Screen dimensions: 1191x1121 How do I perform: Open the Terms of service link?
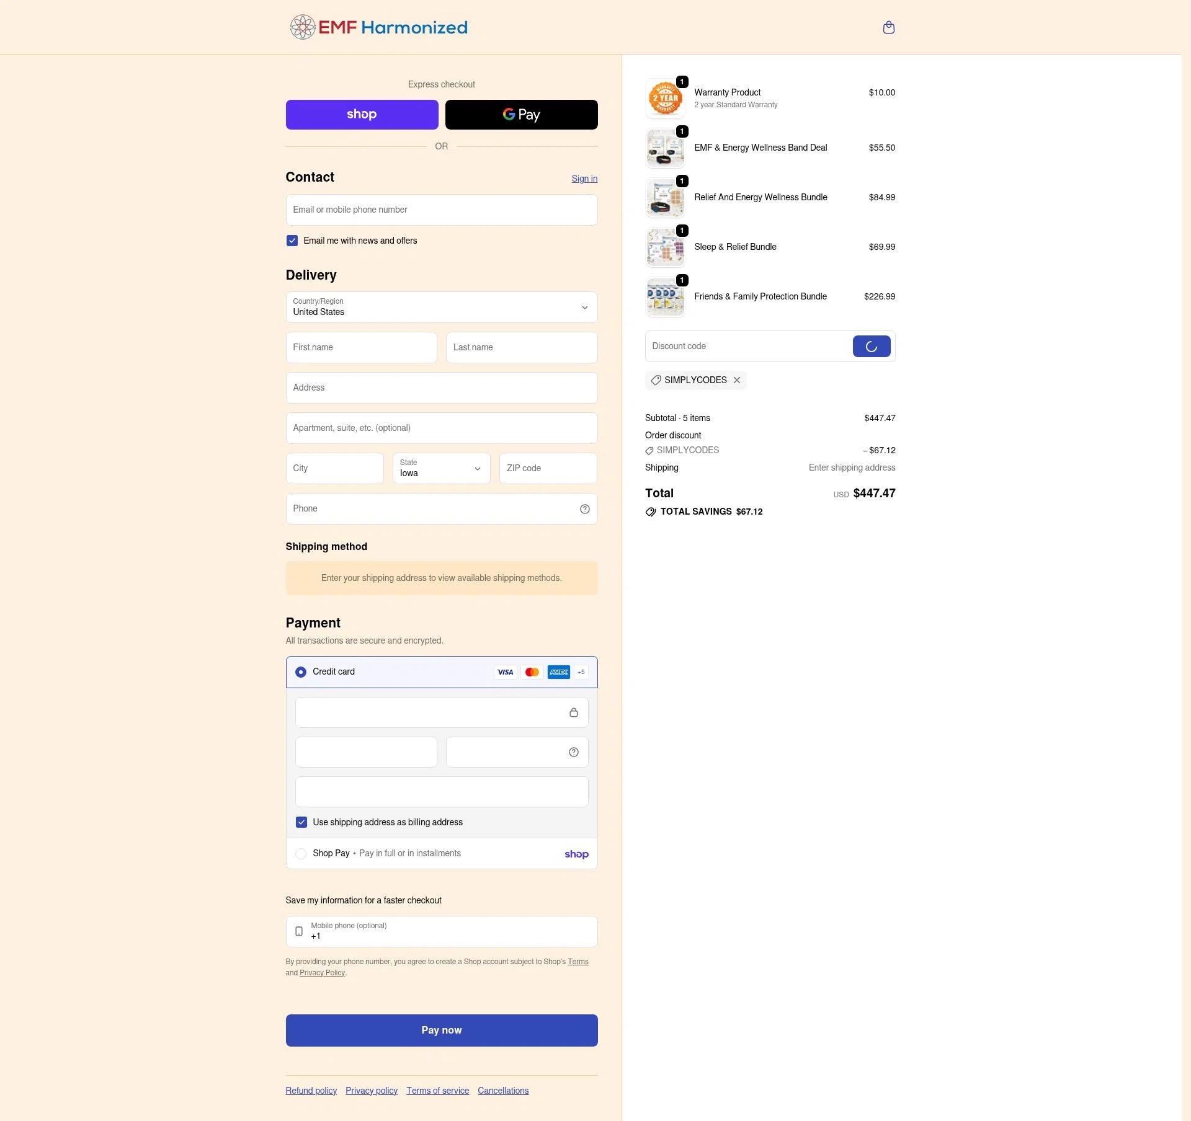(437, 1091)
